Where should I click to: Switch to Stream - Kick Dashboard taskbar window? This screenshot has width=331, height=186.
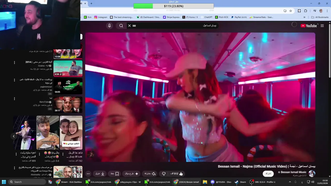click(69, 182)
